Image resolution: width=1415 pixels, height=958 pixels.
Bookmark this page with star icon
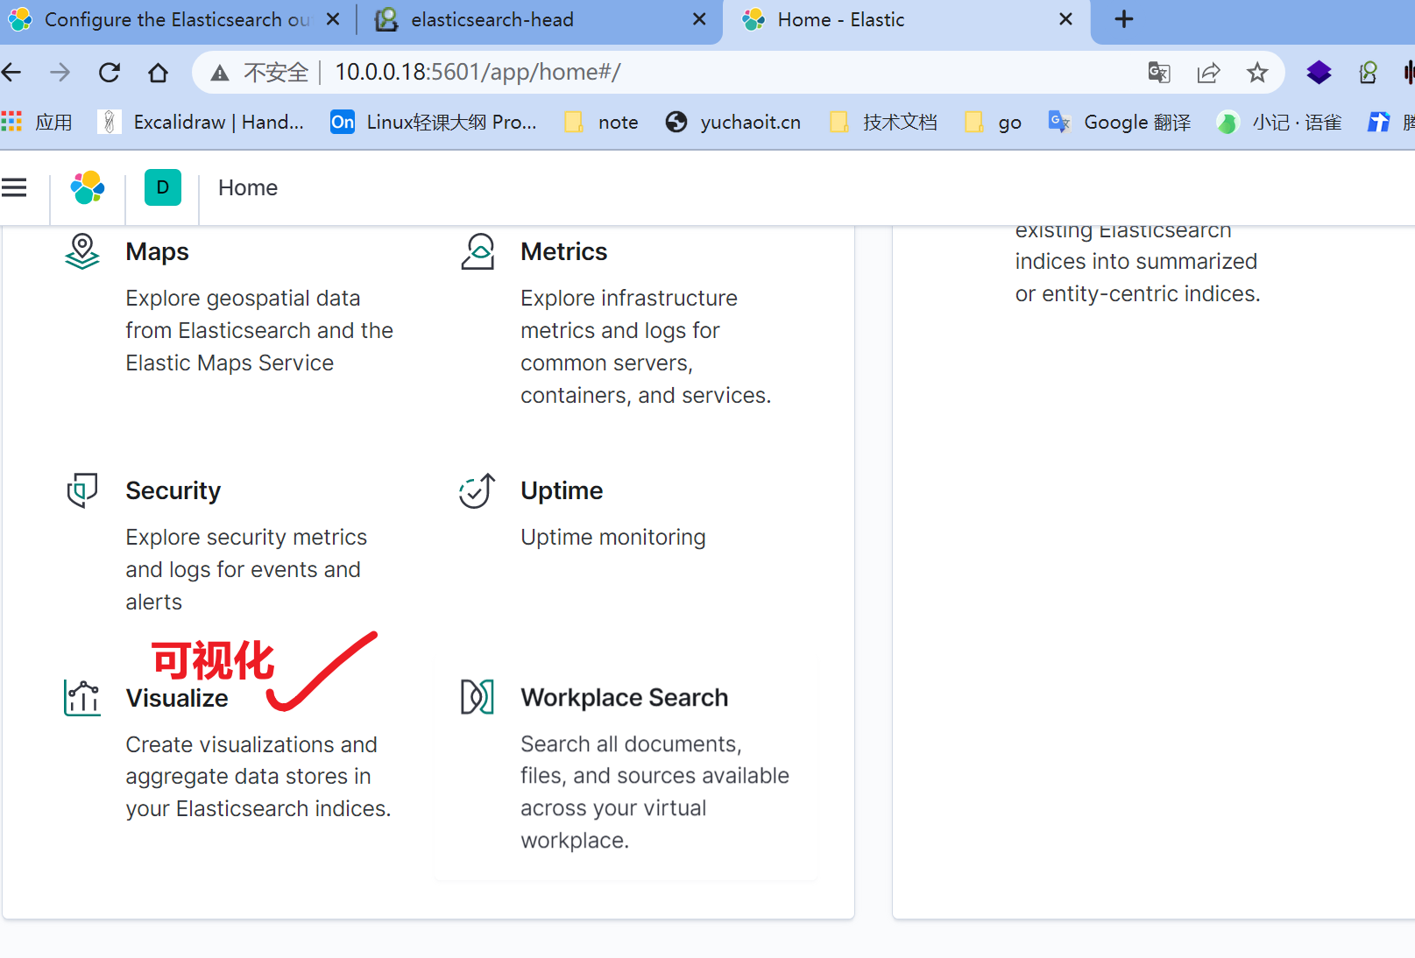[1257, 72]
